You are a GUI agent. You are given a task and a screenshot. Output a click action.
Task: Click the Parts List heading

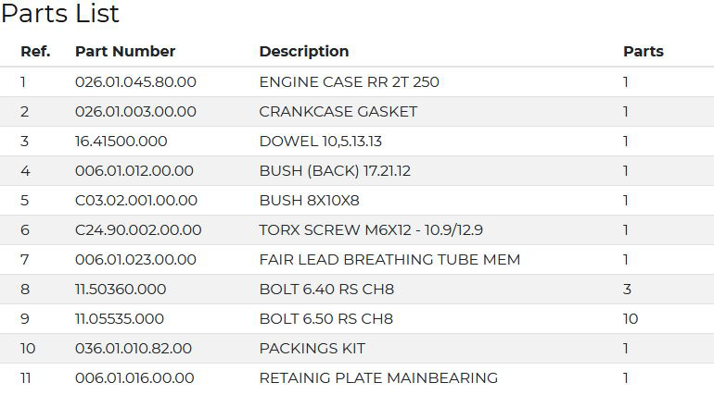click(x=59, y=13)
